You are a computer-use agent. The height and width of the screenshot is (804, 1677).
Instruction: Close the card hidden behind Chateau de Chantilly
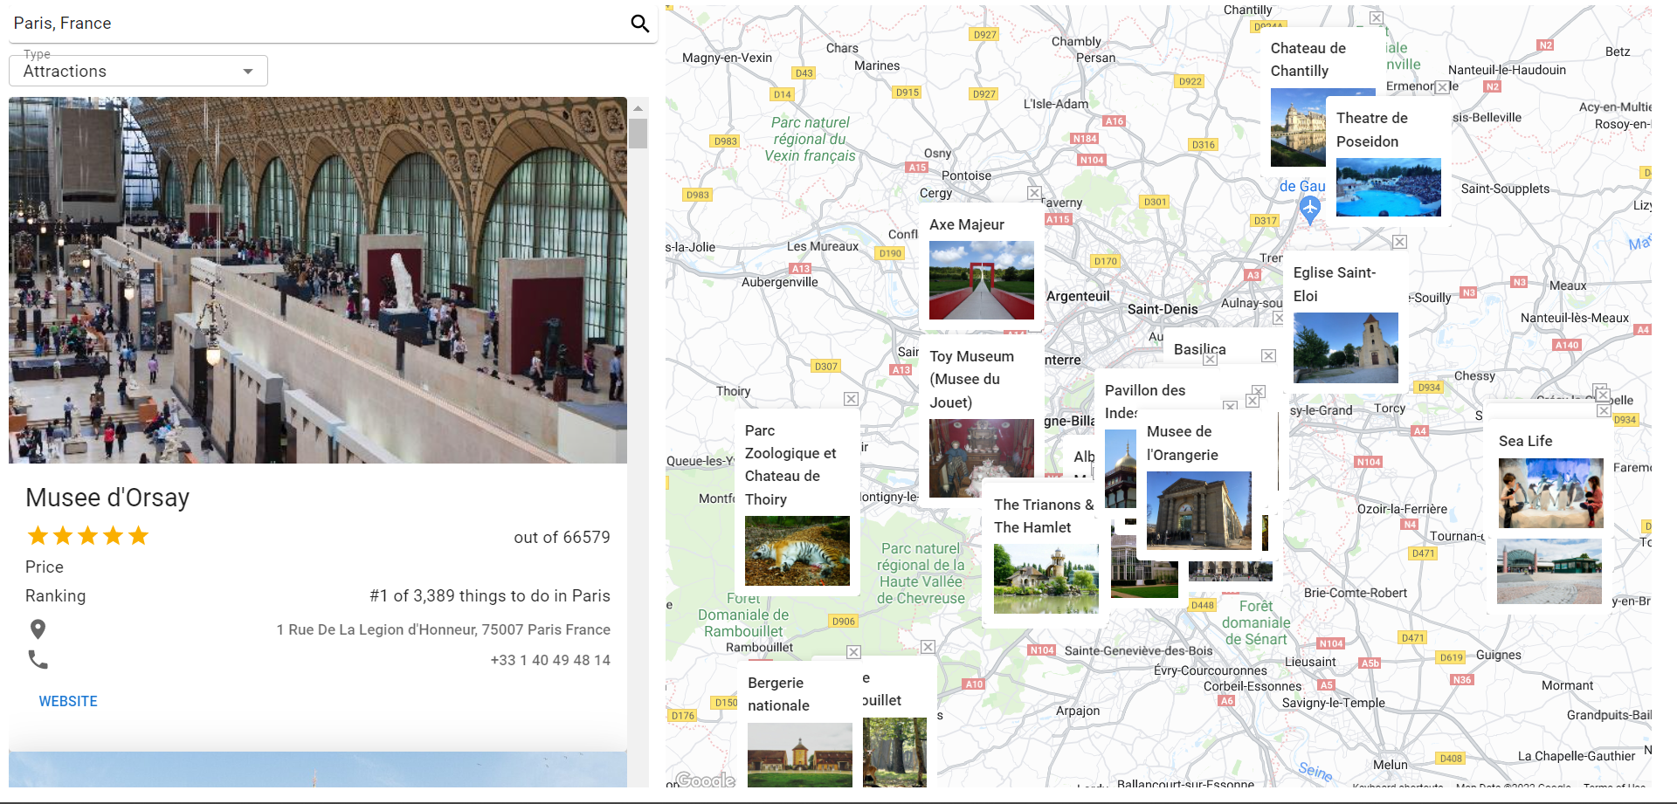click(x=1376, y=17)
